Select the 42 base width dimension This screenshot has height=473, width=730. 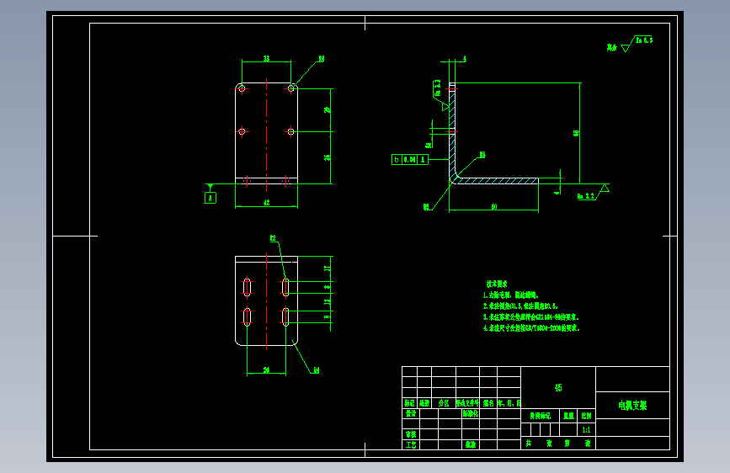pos(267,203)
